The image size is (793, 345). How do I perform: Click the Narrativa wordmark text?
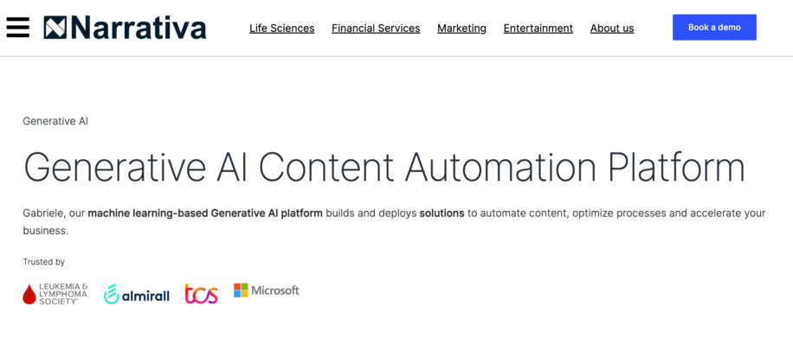pyautogui.click(x=139, y=28)
